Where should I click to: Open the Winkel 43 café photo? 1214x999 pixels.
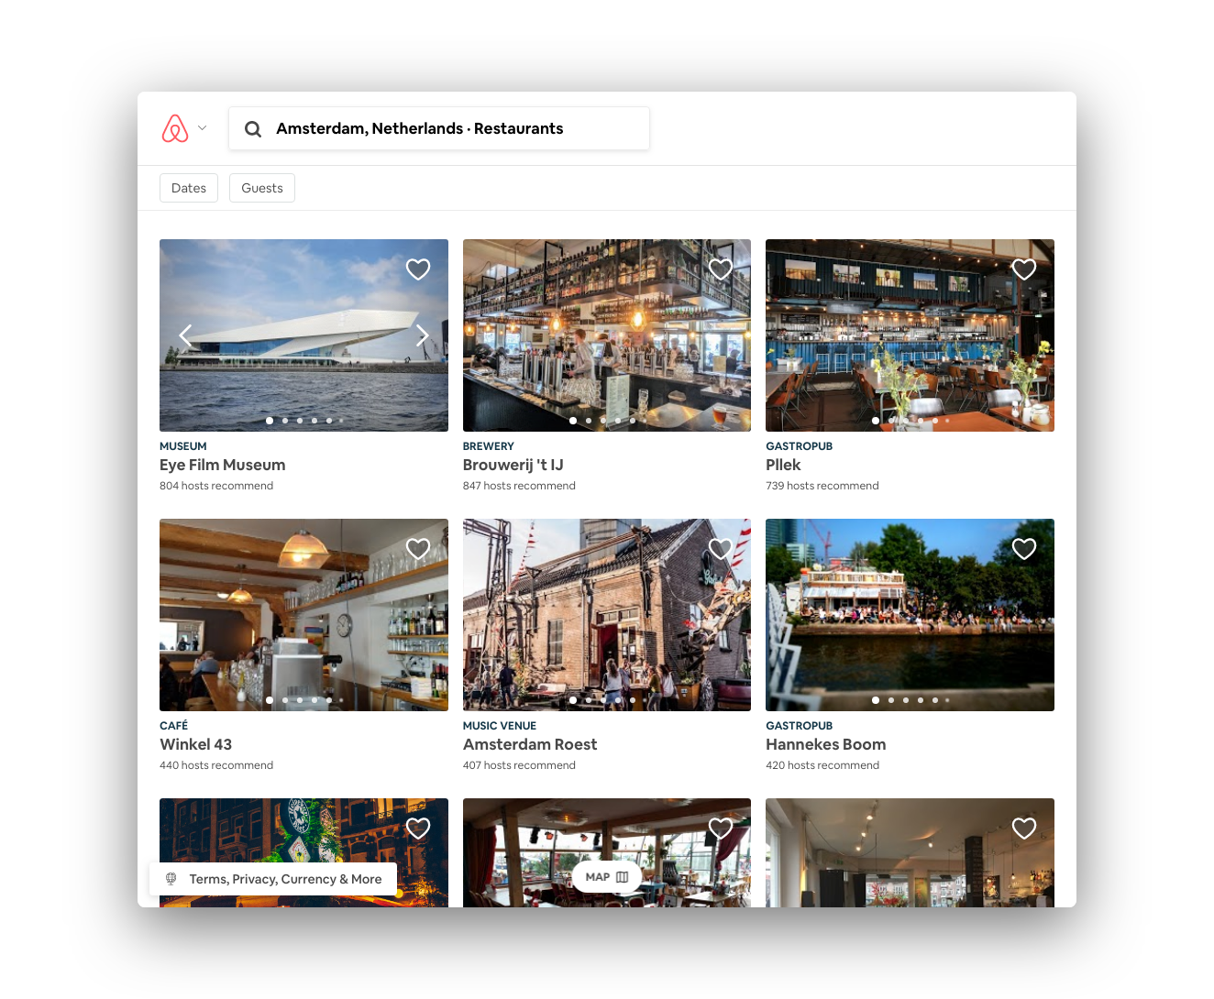click(x=303, y=615)
